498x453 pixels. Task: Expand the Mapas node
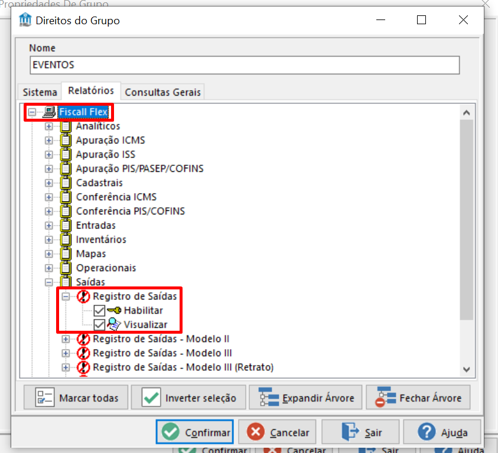click(48, 254)
